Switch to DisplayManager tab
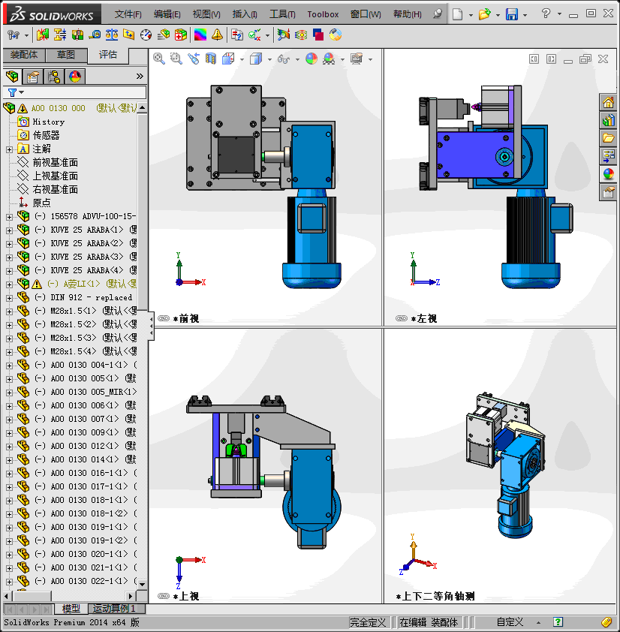This screenshot has height=632, width=620. click(x=74, y=76)
